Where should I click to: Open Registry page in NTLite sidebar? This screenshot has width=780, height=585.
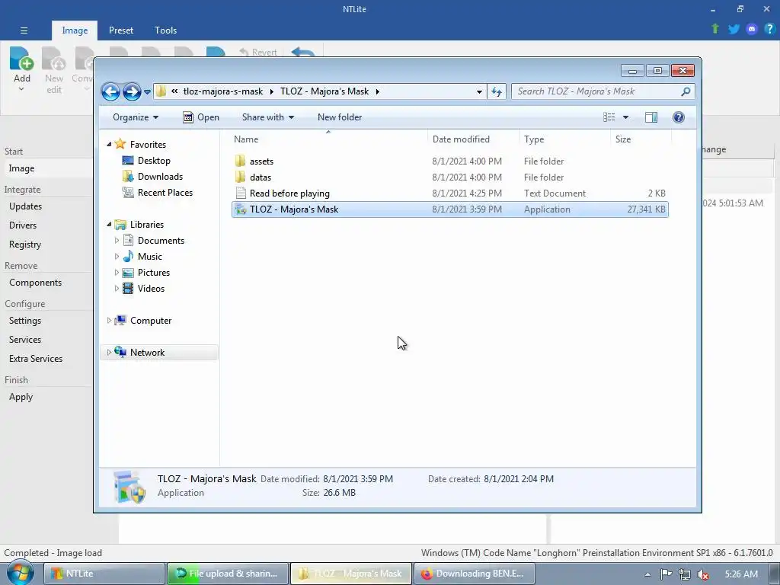[x=25, y=245]
